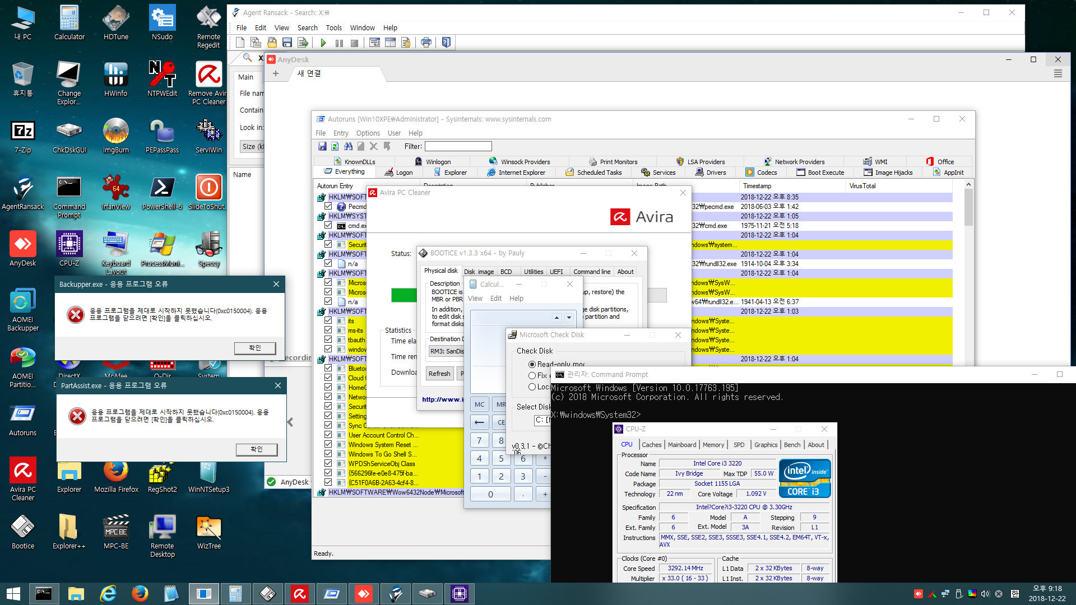Viewport: 1076px width, 605px height.
Task: Click Autoruns vertical scrollbar thumb
Action: click(x=968, y=208)
